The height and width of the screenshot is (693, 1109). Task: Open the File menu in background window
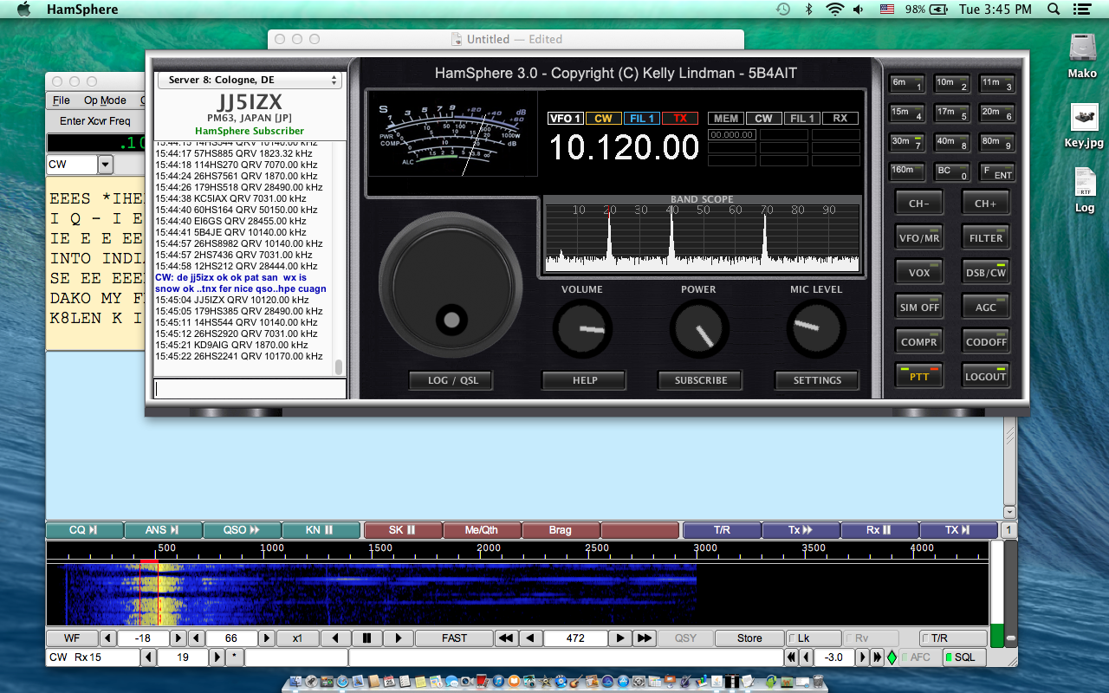click(x=61, y=100)
